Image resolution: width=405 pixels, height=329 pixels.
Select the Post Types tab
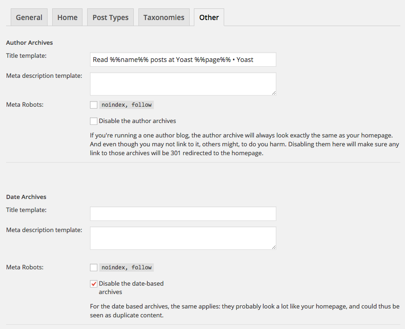[x=110, y=17]
